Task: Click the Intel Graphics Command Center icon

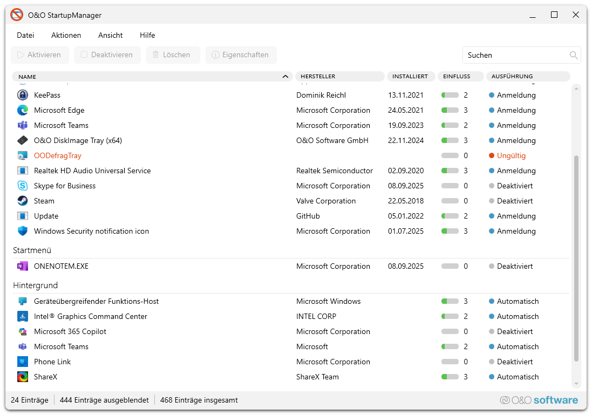Action: [x=23, y=316]
